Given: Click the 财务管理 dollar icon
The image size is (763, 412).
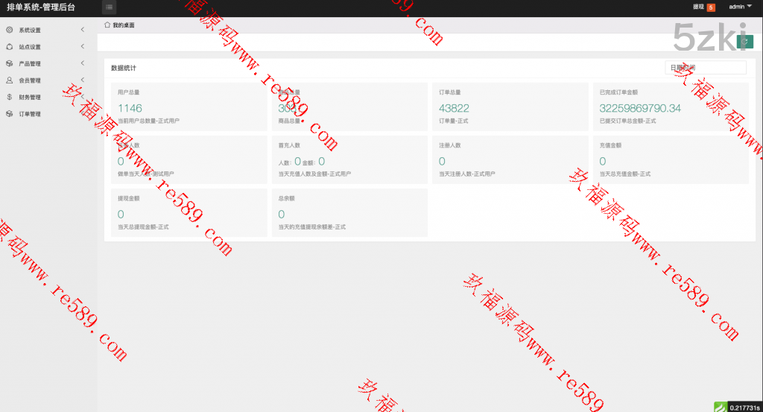Looking at the screenshot, I should click(x=9, y=97).
